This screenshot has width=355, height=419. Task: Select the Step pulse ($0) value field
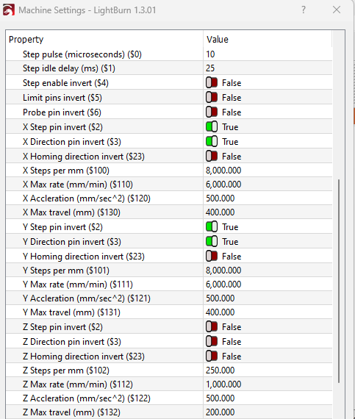click(x=268, y=54)
